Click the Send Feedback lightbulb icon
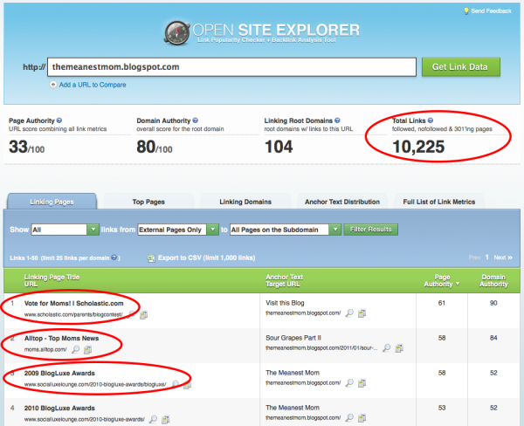This screenshot has width=524, height=426. point(466,11)
